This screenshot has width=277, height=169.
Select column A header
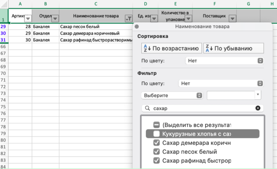pos(20,4)
